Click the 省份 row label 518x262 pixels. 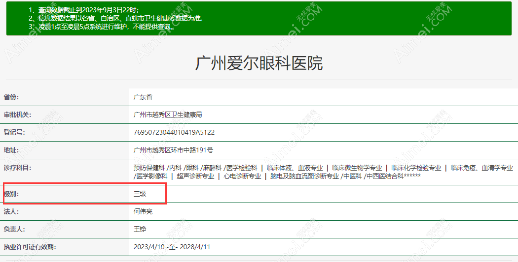tap(15, 97)
